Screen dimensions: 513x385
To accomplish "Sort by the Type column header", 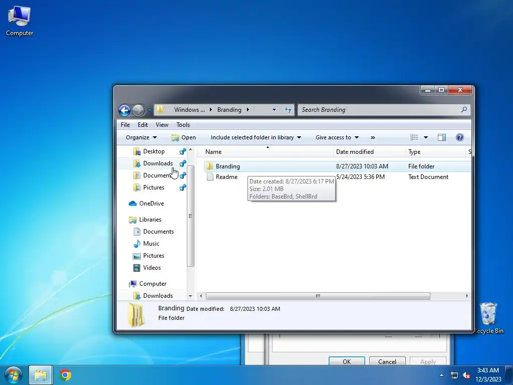I will (435, 152).
